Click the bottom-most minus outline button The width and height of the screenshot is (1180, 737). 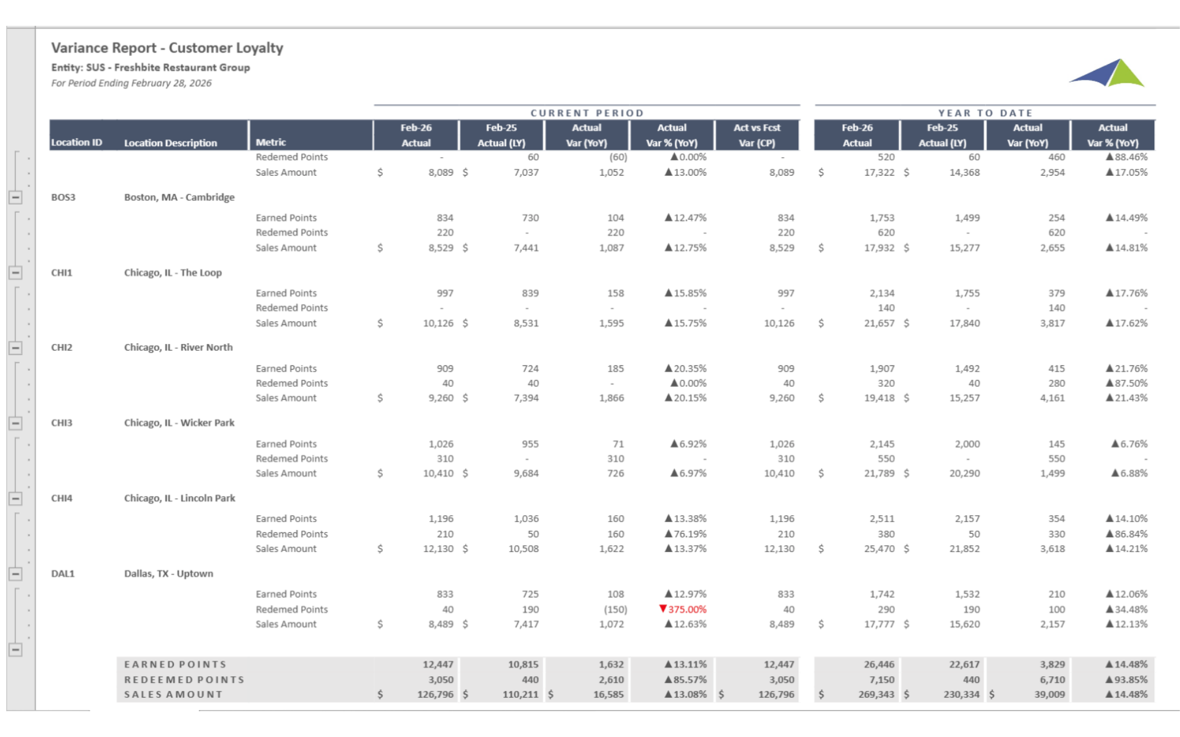(x=16, y=649)
